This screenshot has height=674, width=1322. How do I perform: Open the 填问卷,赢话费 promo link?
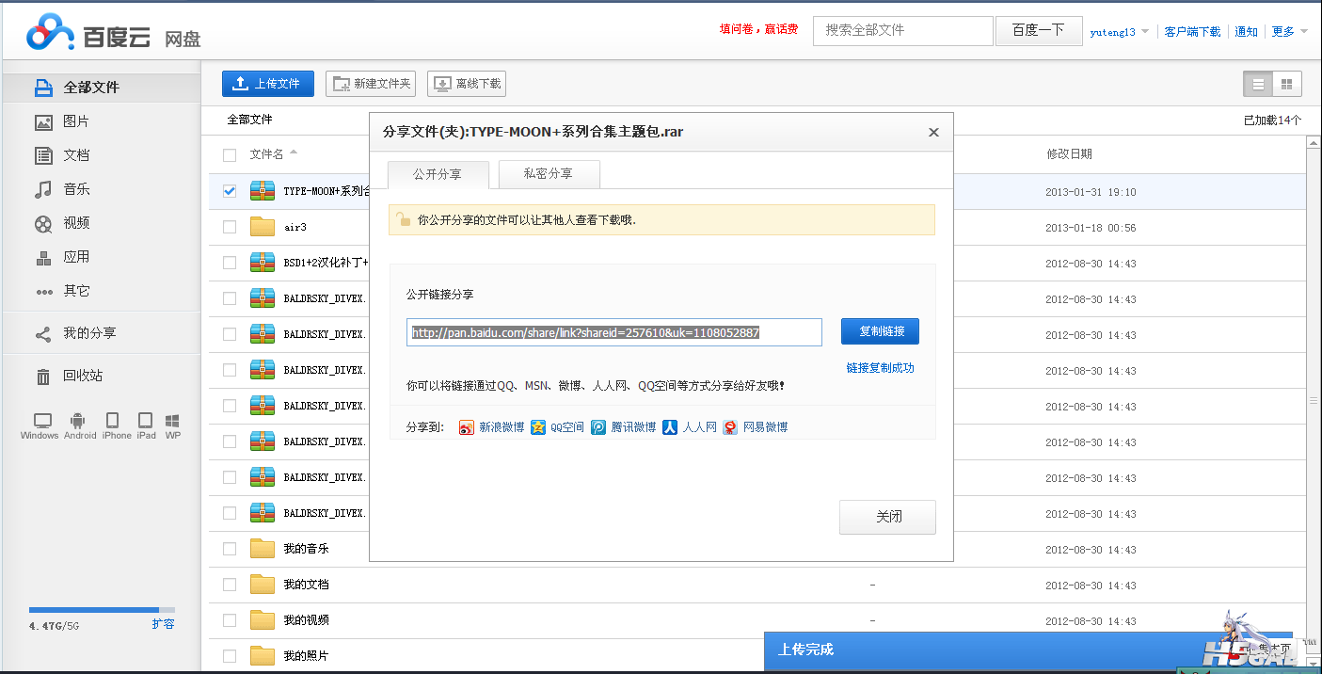click(x=758, y=29)
